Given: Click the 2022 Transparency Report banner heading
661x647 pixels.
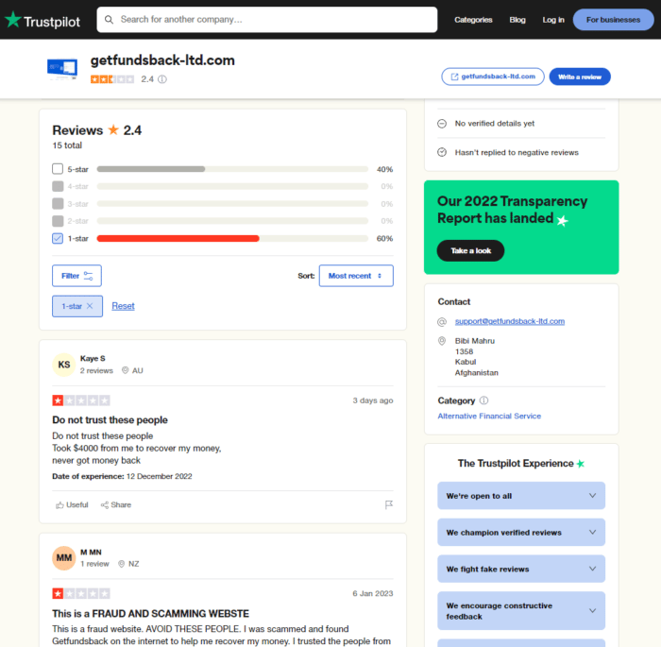Looking at the screenshot, I should 512,210.
